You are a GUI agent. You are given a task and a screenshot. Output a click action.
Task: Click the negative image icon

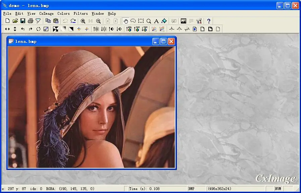[x=56, y=29]
